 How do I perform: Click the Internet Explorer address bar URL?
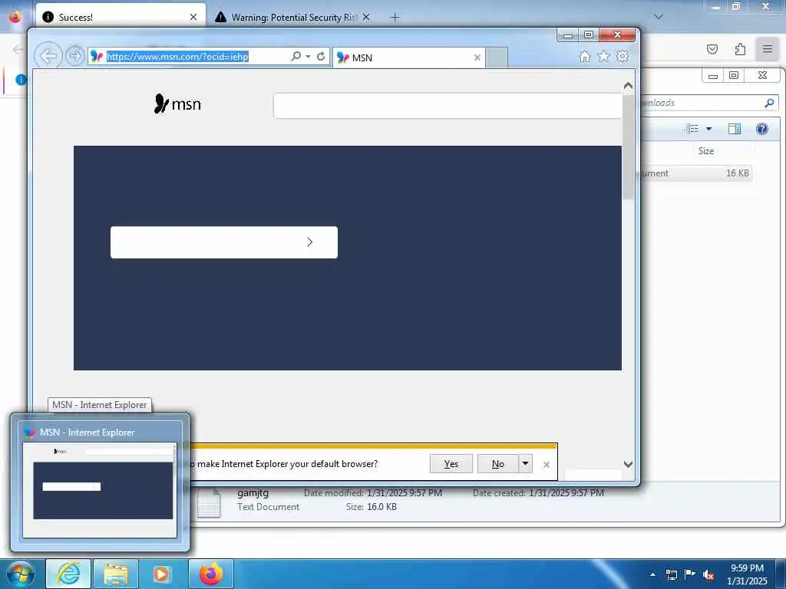177,57
